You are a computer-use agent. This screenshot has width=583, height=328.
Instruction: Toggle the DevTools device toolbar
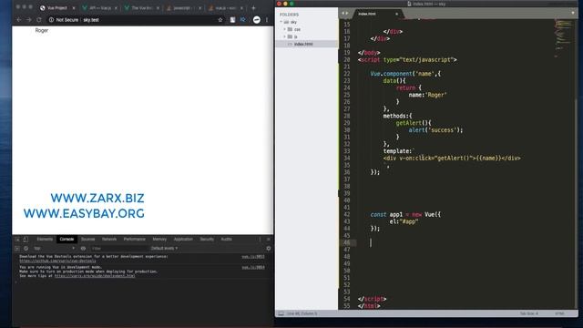coord(26,239)
